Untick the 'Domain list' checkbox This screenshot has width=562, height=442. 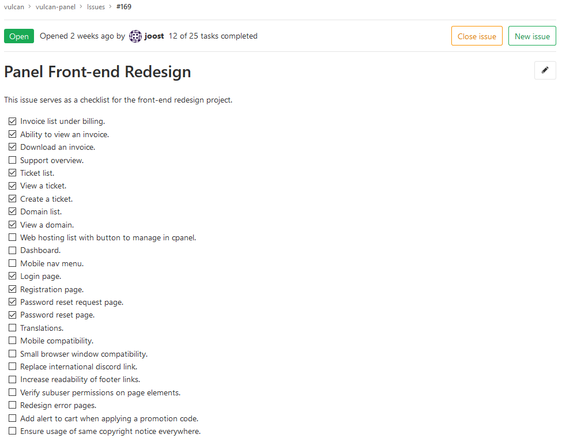pyautogui.click(x=13, y=211)
